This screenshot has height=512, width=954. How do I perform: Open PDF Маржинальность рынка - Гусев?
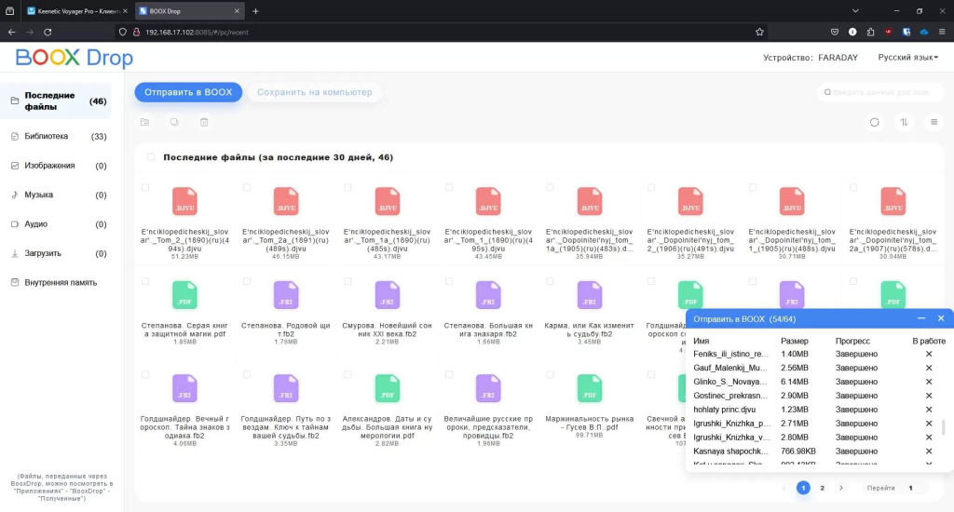click(x=590, y=388)
